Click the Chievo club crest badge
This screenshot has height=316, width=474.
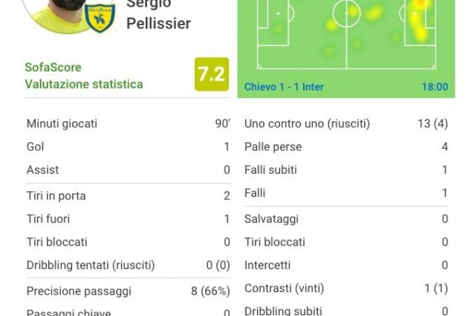tap(100, 17)
